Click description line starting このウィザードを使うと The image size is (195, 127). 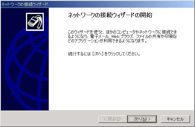122,32
